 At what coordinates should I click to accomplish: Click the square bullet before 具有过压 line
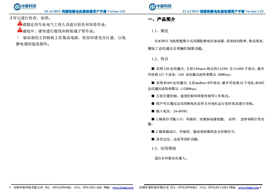[x=153, y=139]
